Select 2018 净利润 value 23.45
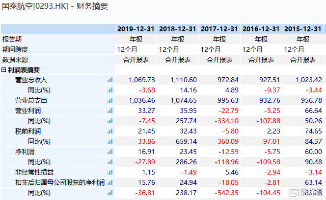Image resolution: width=326 pixels, height=200 pixels. point(187,152)
